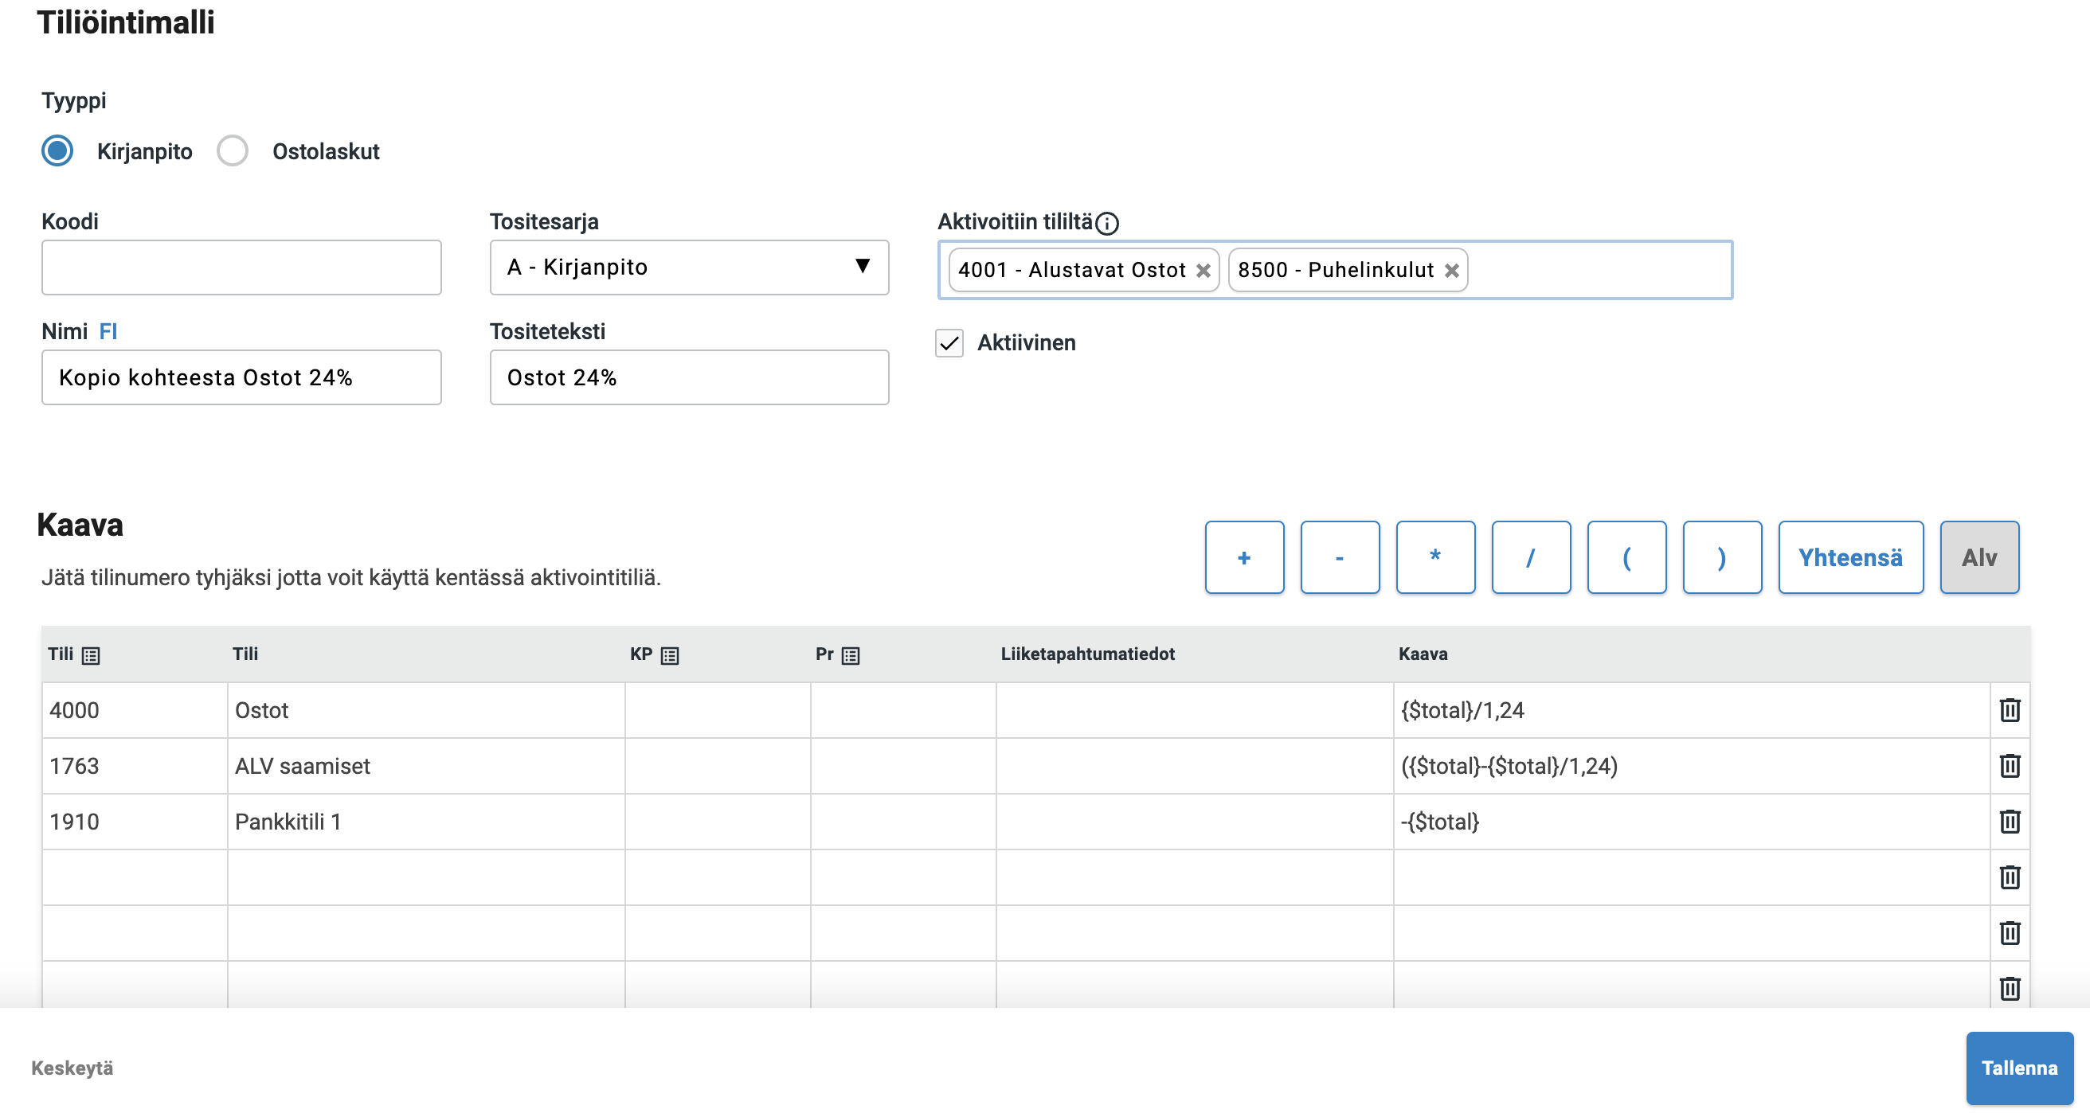Delete the 1763 ALV saamiset row
Viewport: 2090px width, 1113px height.
tap(2009, 765)
